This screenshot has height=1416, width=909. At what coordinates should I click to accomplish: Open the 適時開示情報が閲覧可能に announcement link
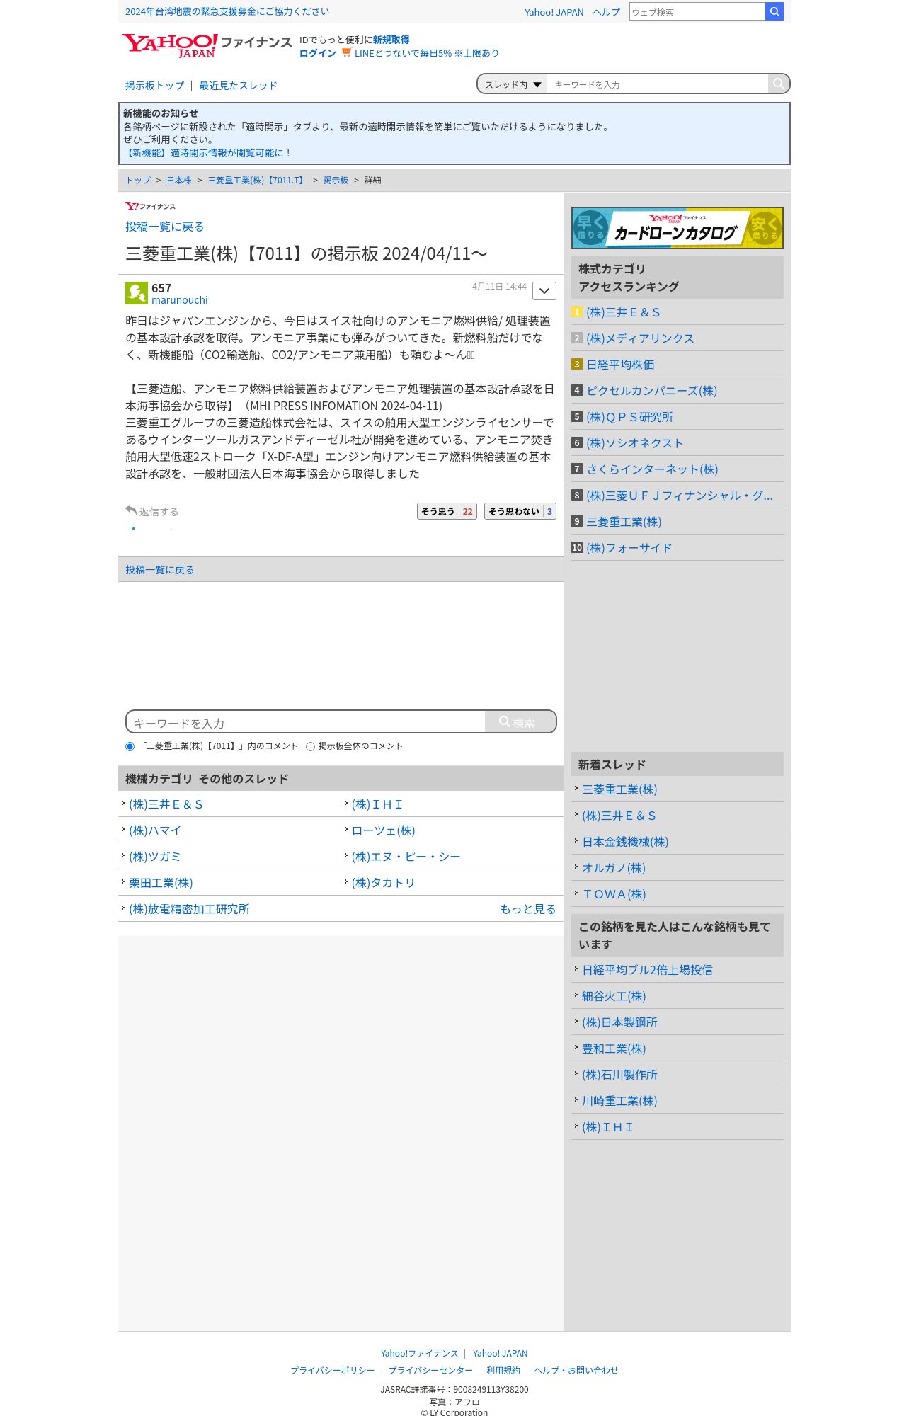point(207,153)
